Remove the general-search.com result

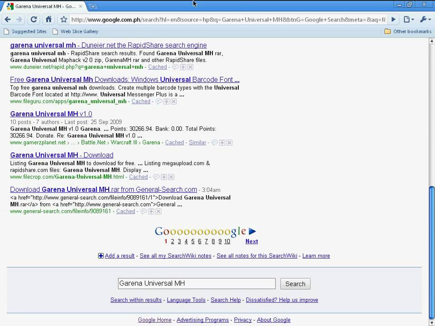159,211
